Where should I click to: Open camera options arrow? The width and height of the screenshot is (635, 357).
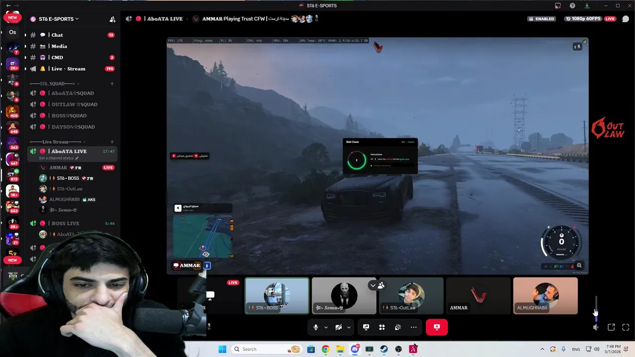coord(349,327)
